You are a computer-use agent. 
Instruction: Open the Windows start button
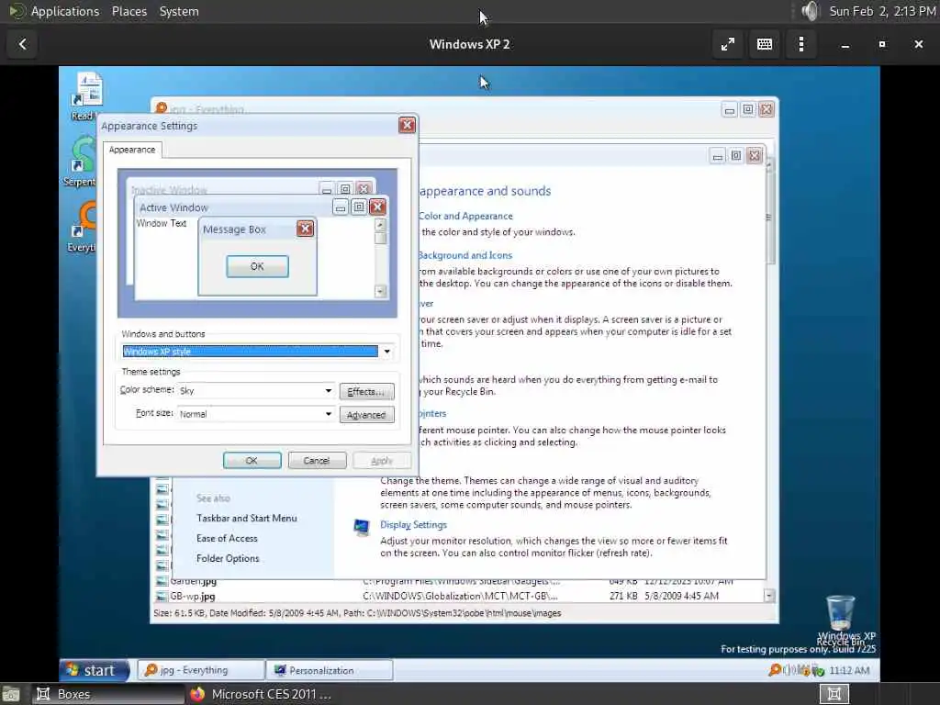[x=95, y=670]
